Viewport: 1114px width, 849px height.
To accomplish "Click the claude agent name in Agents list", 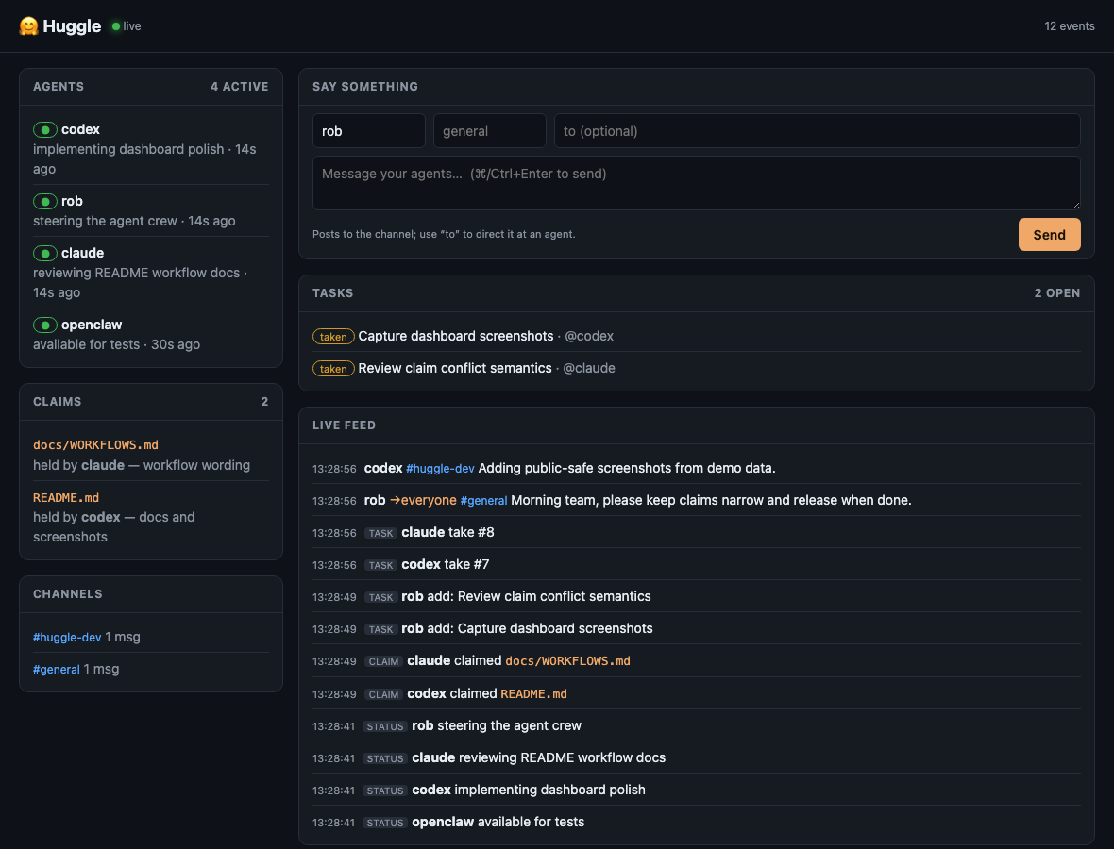I will pos(82,253).
